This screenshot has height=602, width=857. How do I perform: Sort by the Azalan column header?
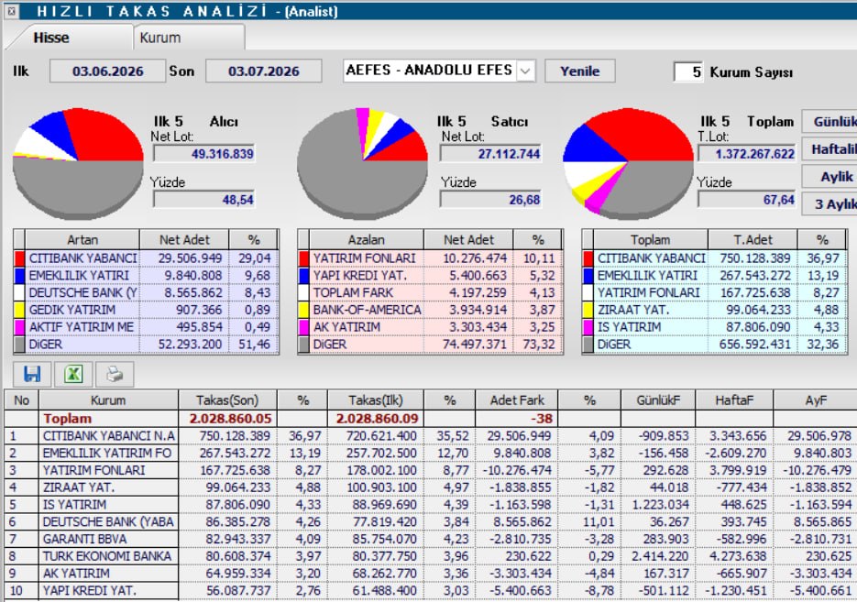coord(367,240)
